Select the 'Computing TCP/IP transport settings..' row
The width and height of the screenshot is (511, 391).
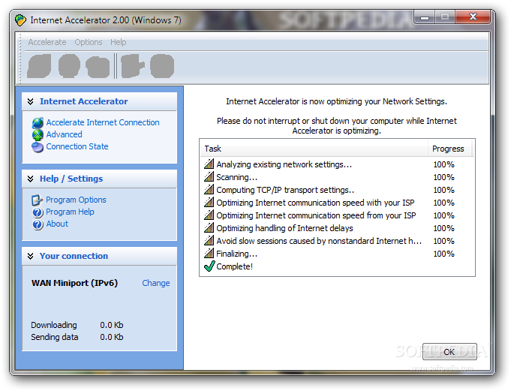(x=337, y=190)
